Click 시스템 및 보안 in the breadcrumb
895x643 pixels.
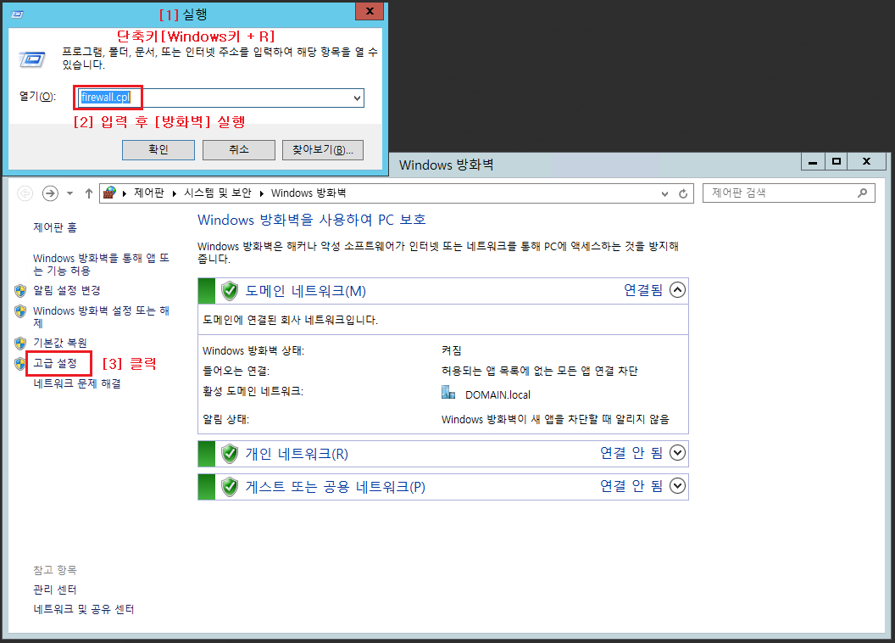coord(218,193)
